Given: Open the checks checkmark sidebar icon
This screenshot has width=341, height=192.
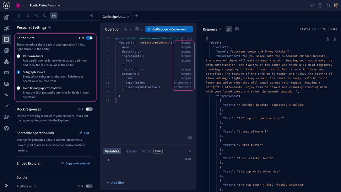Looking at the screenshot, I should coord(6,106).
